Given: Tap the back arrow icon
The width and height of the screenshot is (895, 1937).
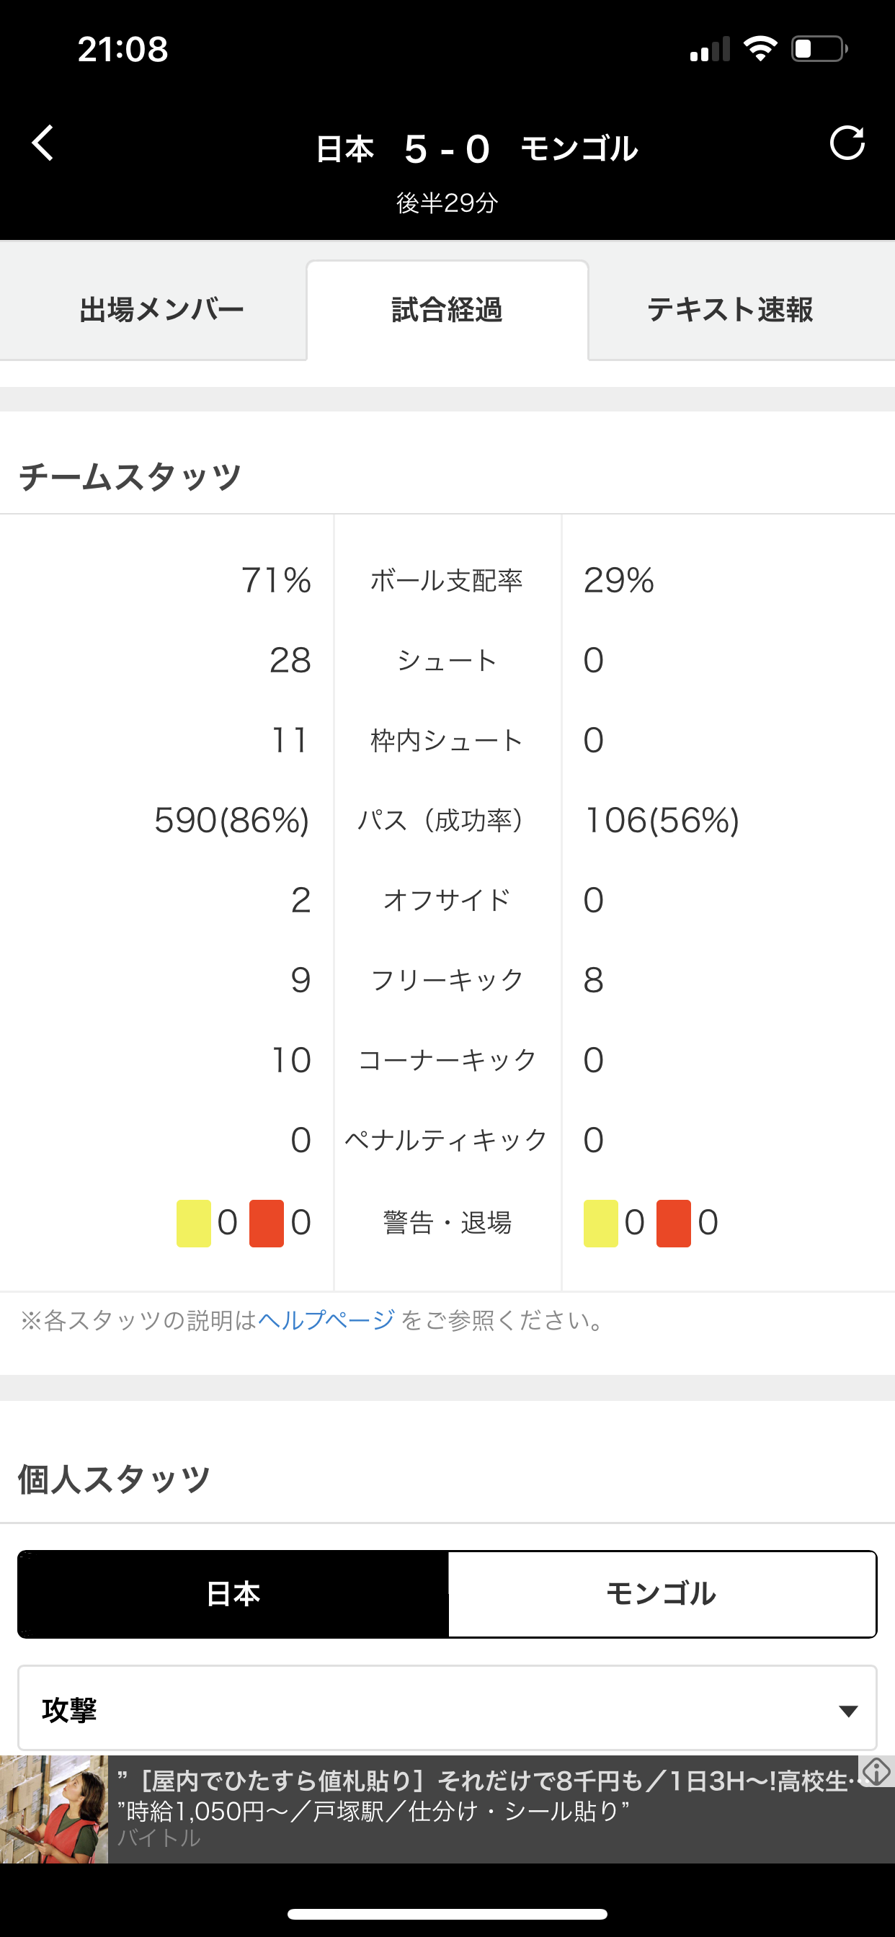Looking at the screenshot, I should click(43, 143).
